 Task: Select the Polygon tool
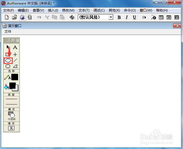15,66
